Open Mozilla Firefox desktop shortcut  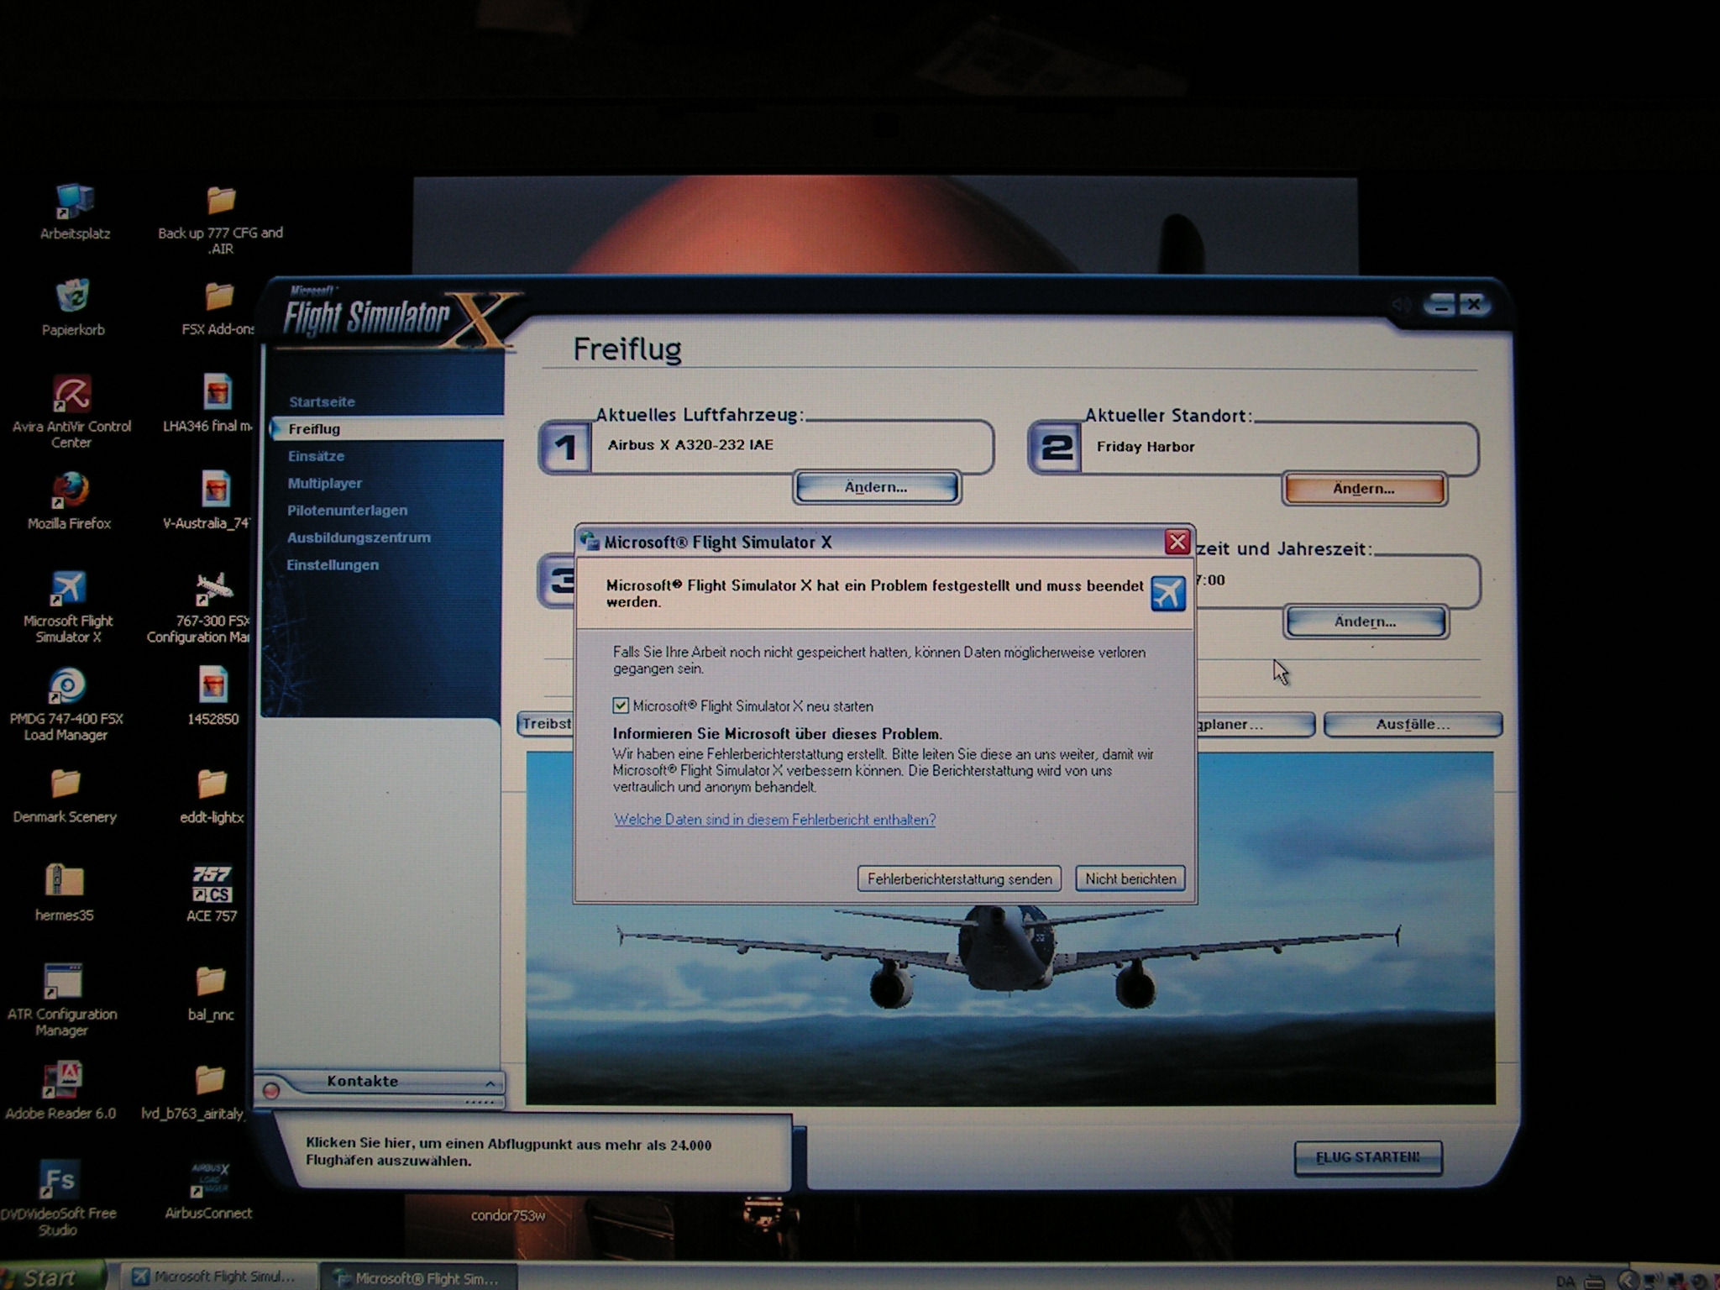coord(71,490)
